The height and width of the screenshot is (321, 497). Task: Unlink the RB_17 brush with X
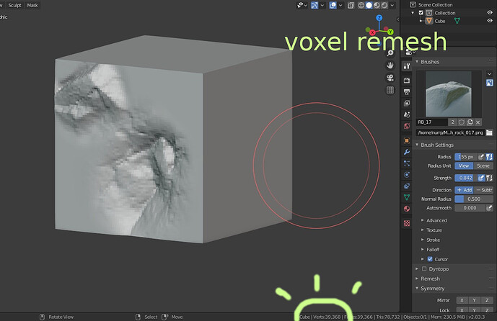tap(478, 122)
